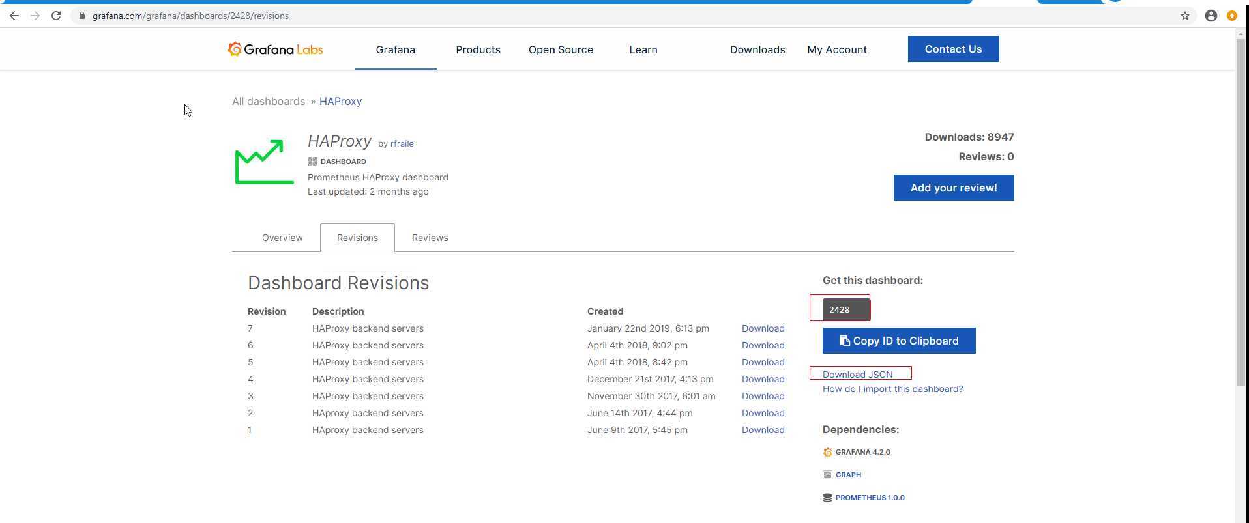Open author rfraile's profile link
The image size is (1249, 523).
click(402, 143)
